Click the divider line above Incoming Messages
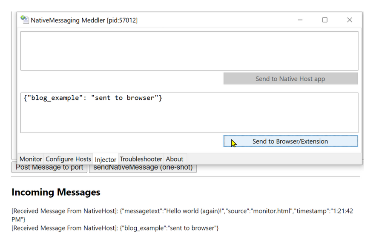385x239 pixels. pos(186,176)
